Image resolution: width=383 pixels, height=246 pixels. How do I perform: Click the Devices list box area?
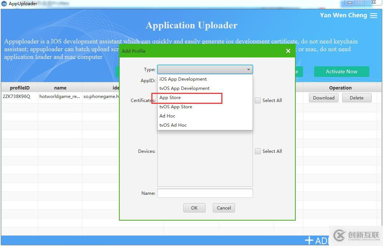point(205,158)
